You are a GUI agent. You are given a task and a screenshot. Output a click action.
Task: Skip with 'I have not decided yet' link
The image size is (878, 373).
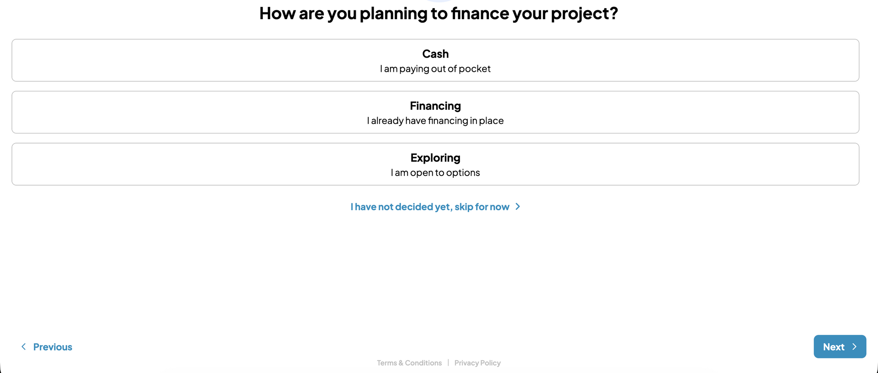[430, 207]
